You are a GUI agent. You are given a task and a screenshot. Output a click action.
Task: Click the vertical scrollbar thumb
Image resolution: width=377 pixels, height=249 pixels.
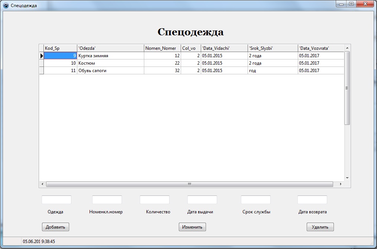pos(347,88)
